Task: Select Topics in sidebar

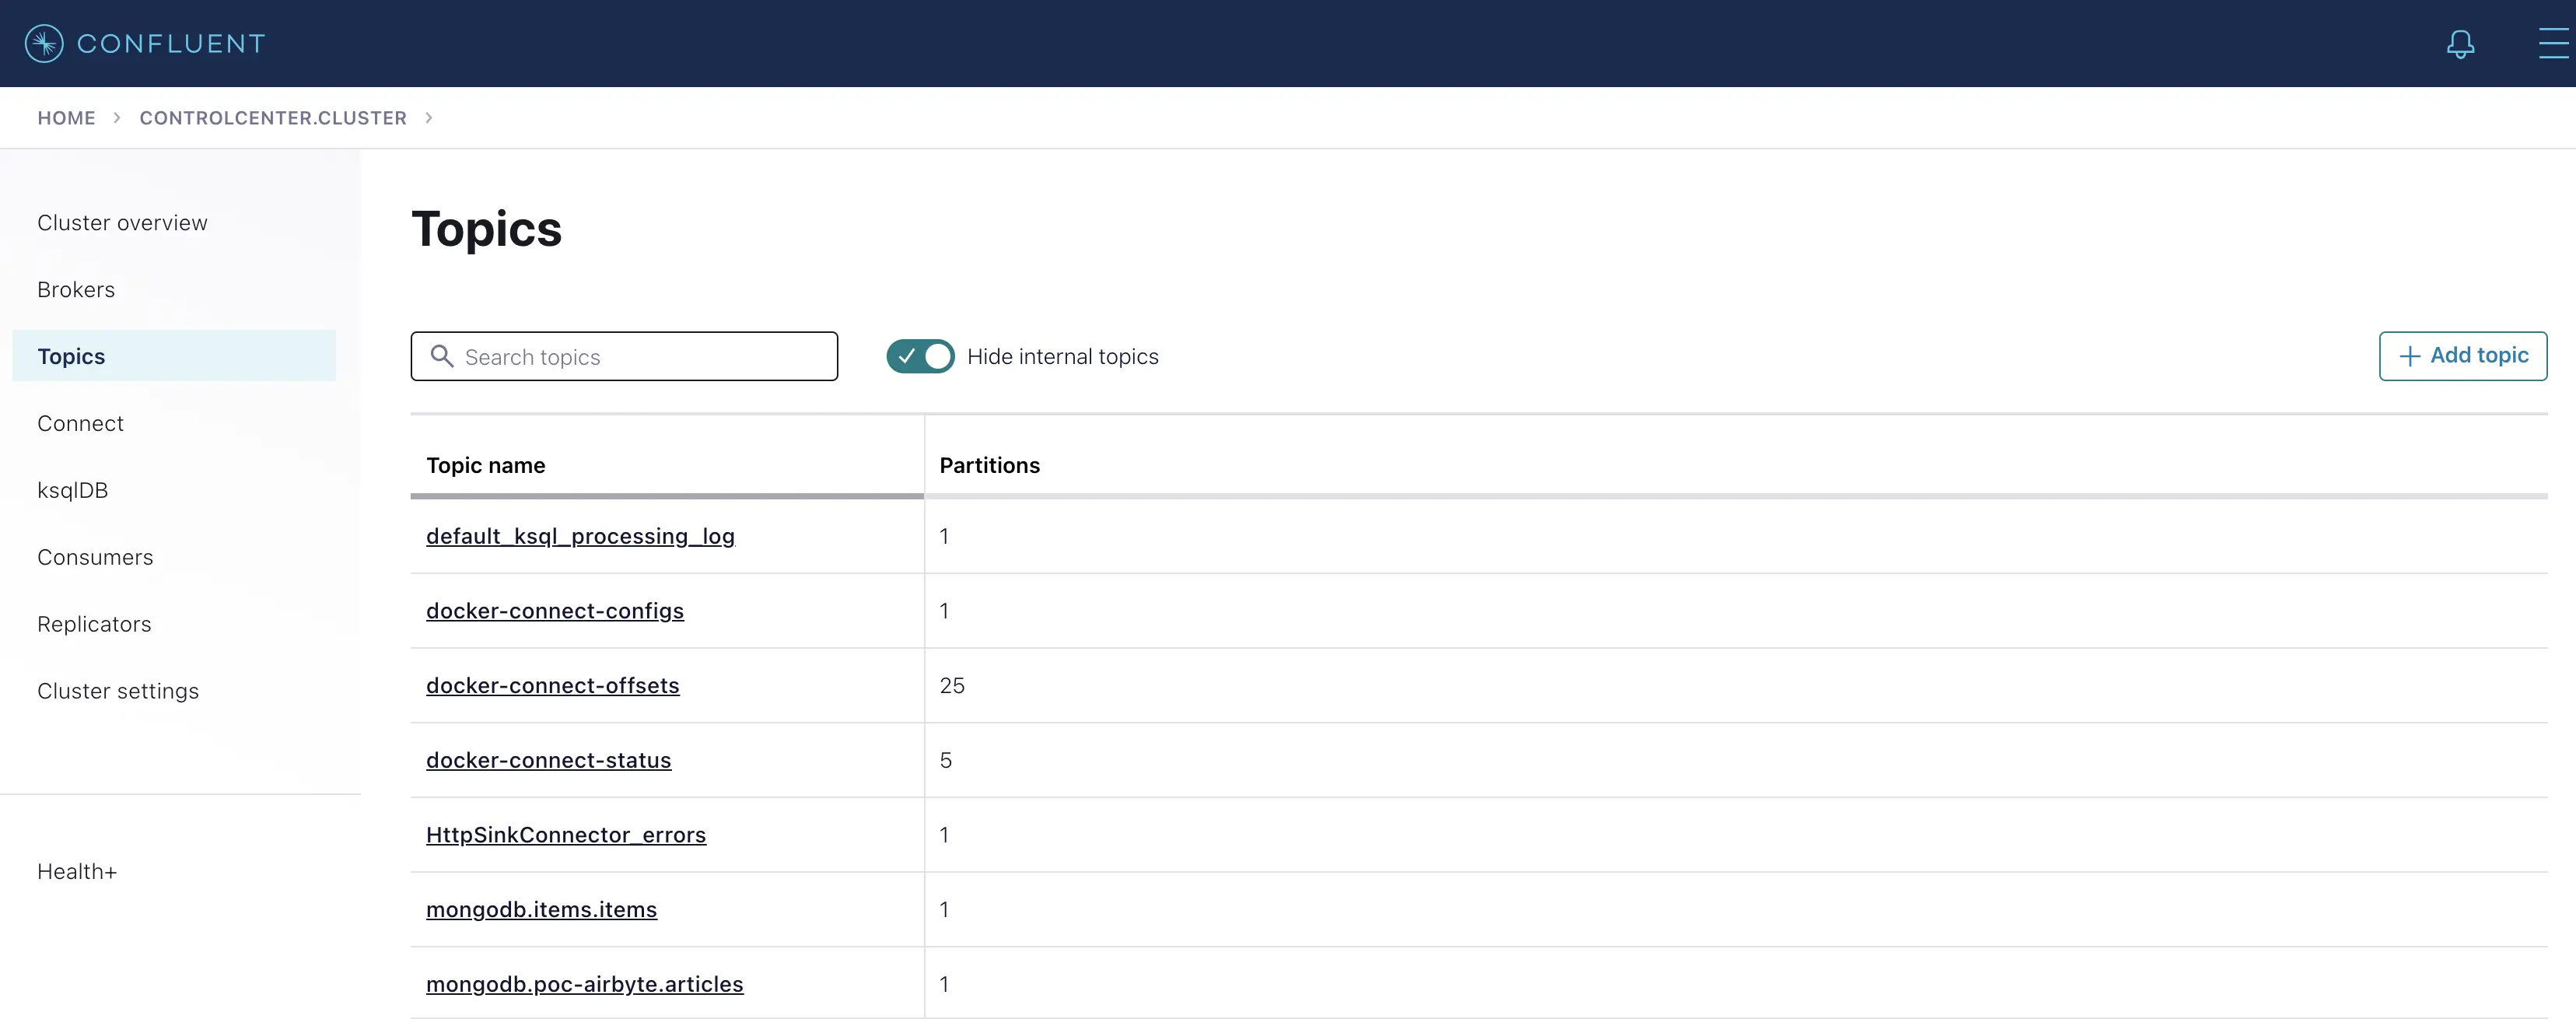Action: (174, 356)
